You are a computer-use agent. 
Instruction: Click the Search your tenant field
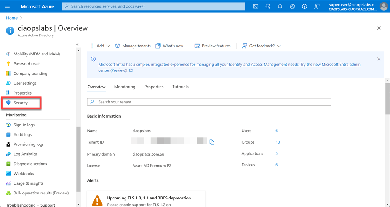[x=209, y=102]
